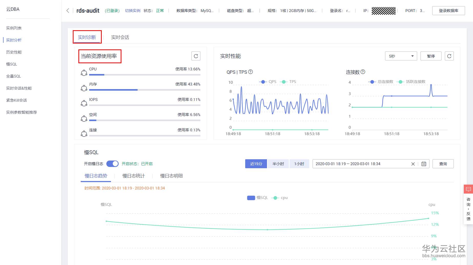
Task: Open 实时会话&性能 in the sidebar
Action: (x=19, y=88)
